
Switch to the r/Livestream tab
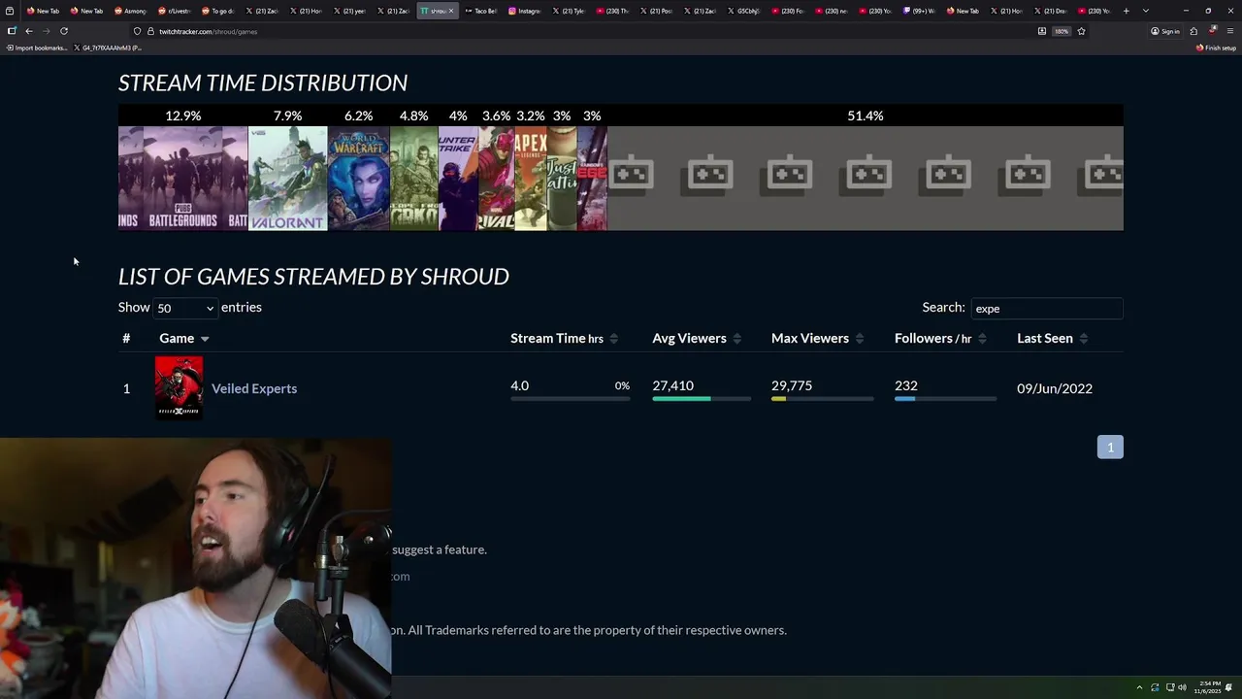(175, 11)
